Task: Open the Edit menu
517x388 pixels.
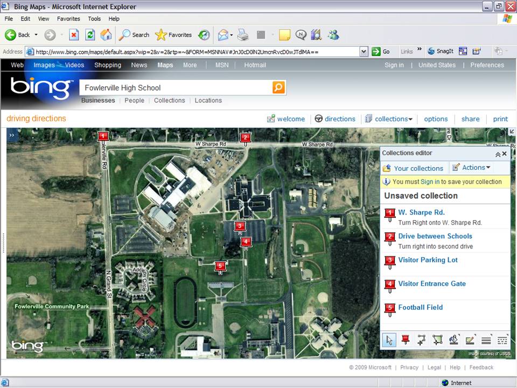Action: pyautogui.click(x=25, y=19)
